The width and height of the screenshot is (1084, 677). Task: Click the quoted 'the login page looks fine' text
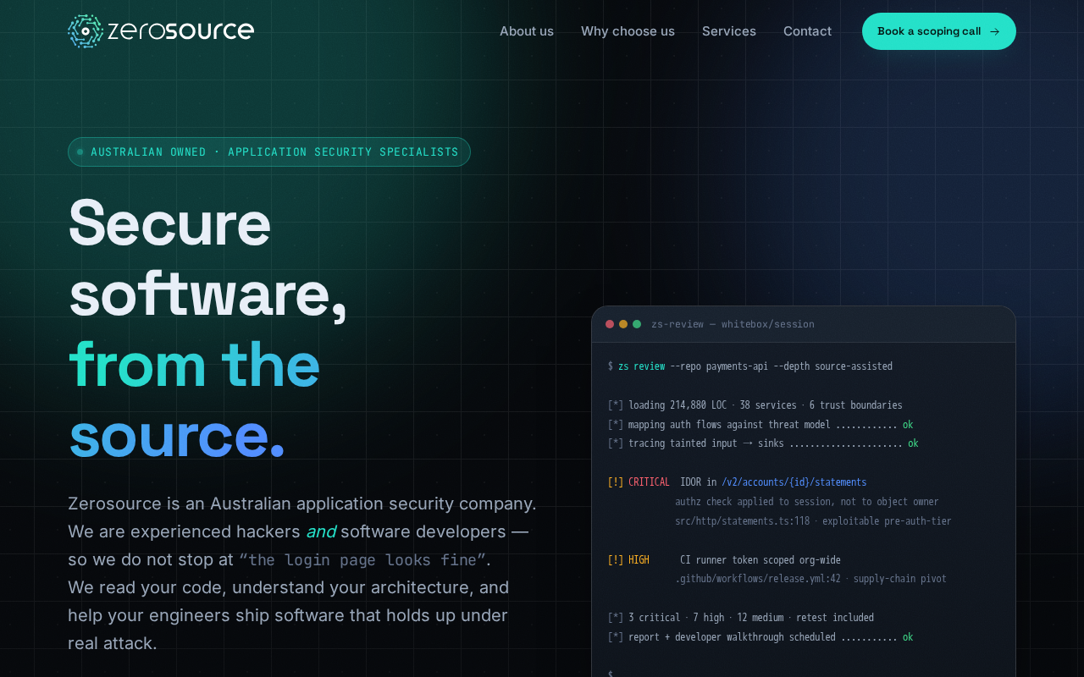pyautogui.click(x=362, y=559)
